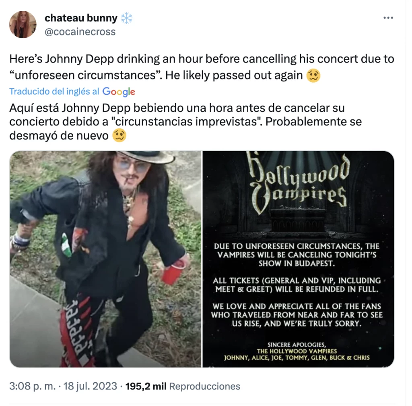The width and height of the screenshot is (412, 406).
Task: Click the 18 jul. 2023 date
Action: 90,386
